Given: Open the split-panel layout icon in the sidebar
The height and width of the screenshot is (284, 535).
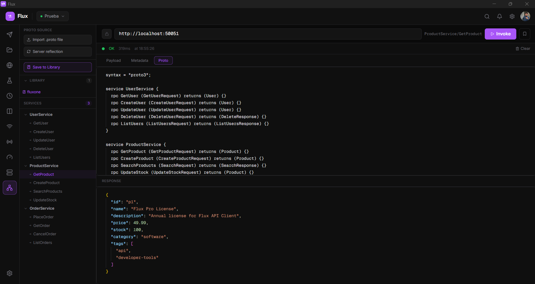Looking at the screenshot, I should 9,111.
